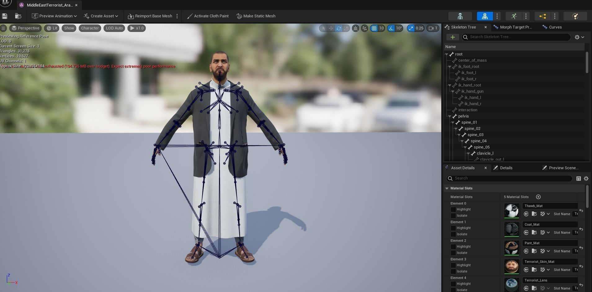Cycle transform coordinate system cube icon
Screen dimensions: 592x292
356,28
